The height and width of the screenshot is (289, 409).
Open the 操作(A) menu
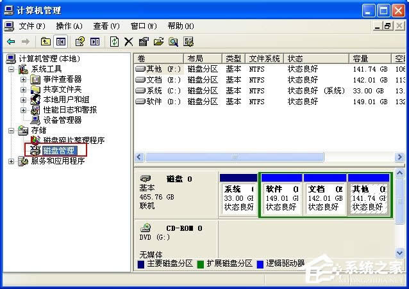[69, 26]
